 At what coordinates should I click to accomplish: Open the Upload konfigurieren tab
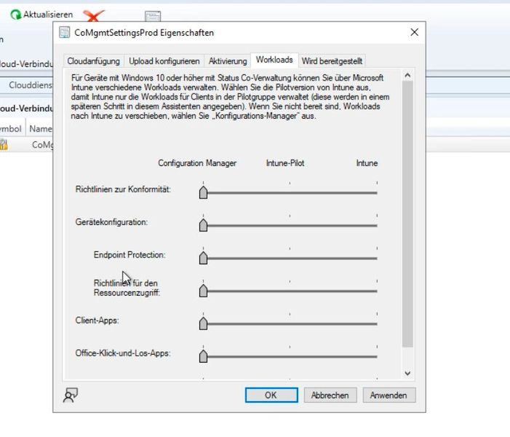click(x=164, y=61)
